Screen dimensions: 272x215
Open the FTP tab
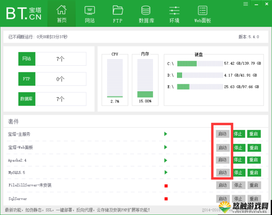coord(118,14)
